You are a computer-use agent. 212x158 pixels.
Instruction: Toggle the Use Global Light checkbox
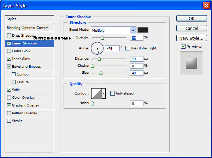point(128,48)
